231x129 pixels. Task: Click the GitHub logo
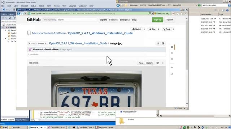pos(34,20)
